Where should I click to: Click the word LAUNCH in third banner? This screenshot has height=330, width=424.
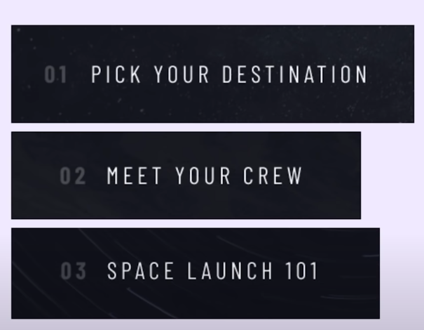point(230,270)
